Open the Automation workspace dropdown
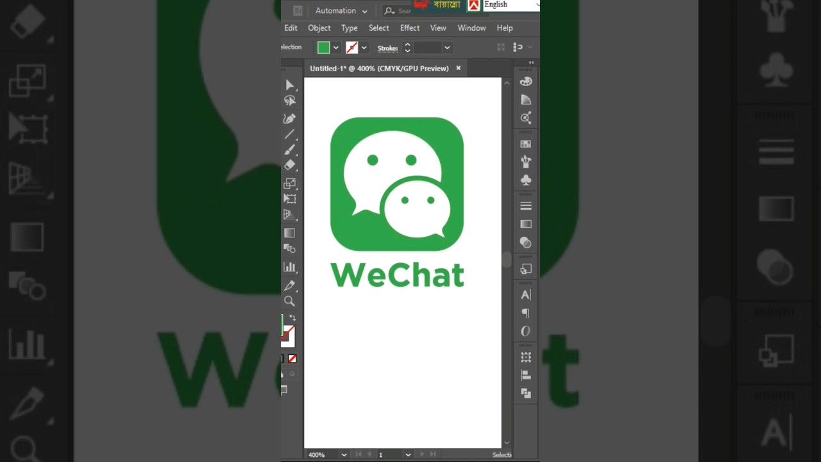Image resolution: width=821 pixels, height=462 pixels. pos(341,11)
